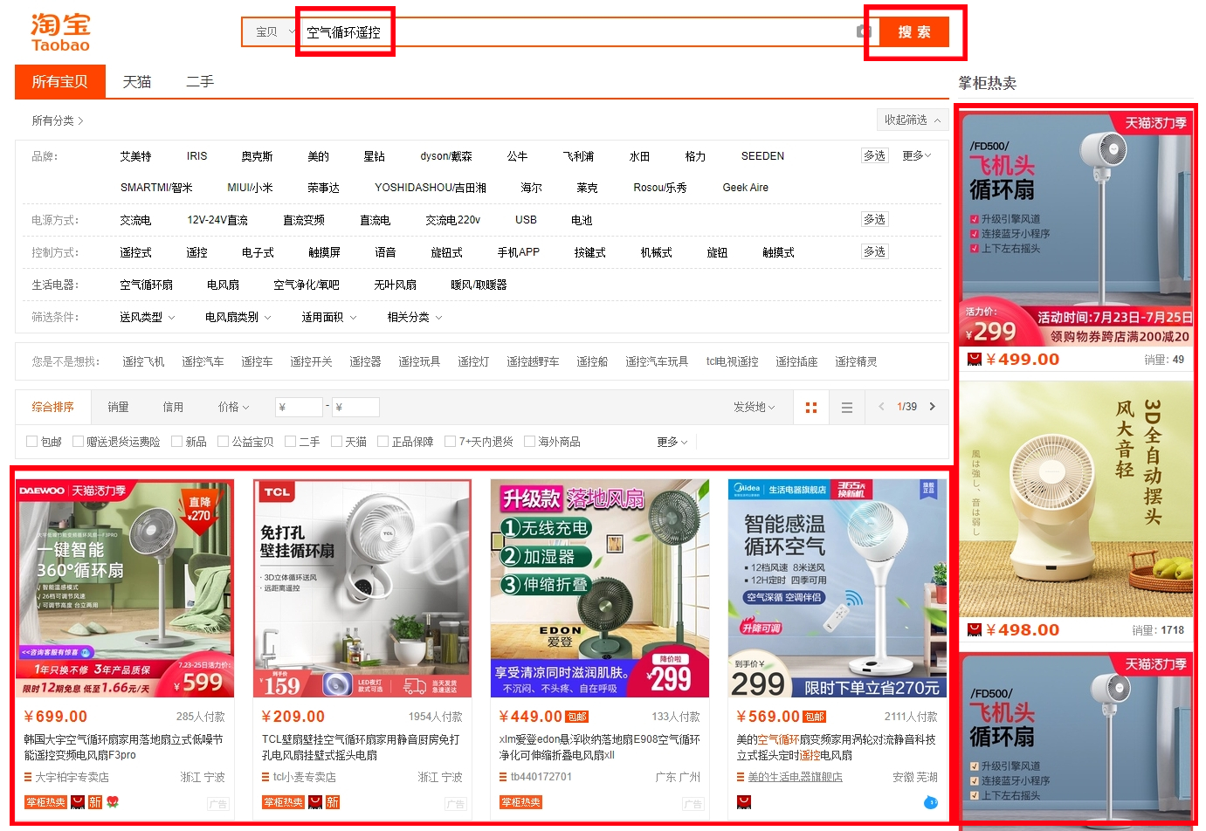Click blue chat icon on Midea product card
The image size is (1206, 831).
[931, 802]
